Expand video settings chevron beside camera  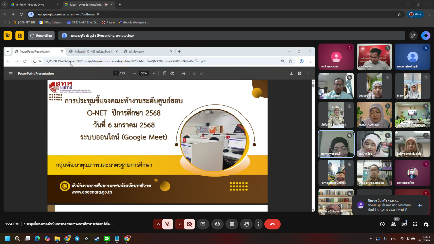click(x=180, y=224)
